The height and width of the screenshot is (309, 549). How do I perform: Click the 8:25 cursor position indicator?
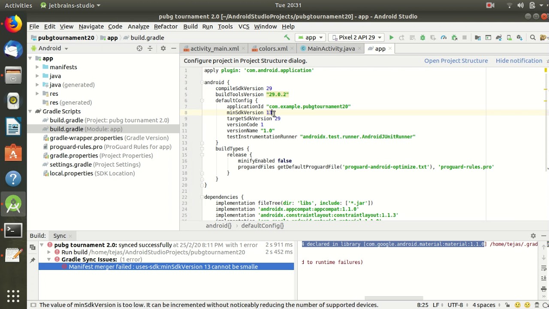point(422,305)
